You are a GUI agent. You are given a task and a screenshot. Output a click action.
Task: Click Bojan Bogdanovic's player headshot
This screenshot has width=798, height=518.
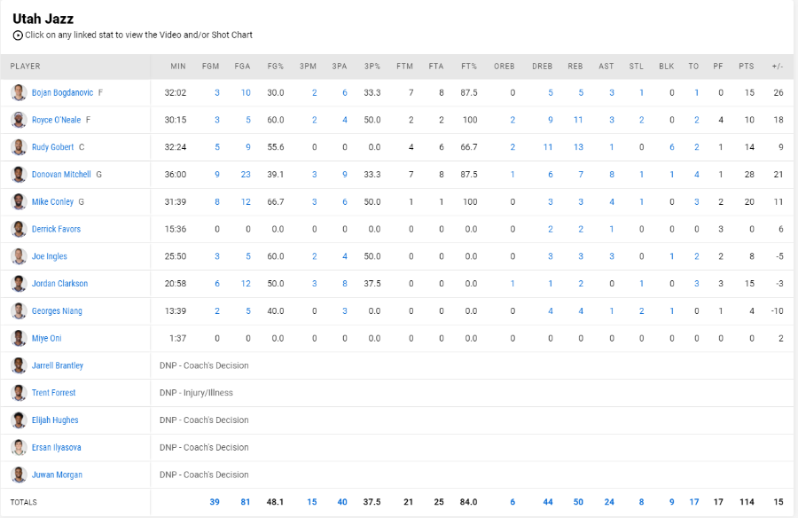19,93
